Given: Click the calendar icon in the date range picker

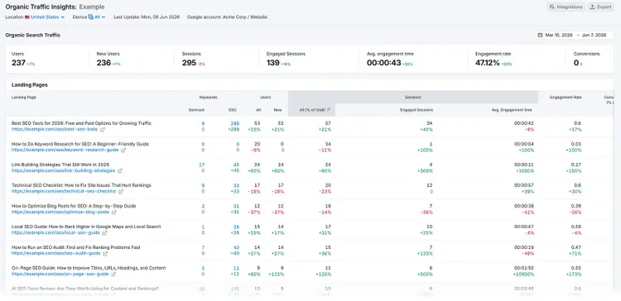Looking at the screenshot, I should [540, 36].
